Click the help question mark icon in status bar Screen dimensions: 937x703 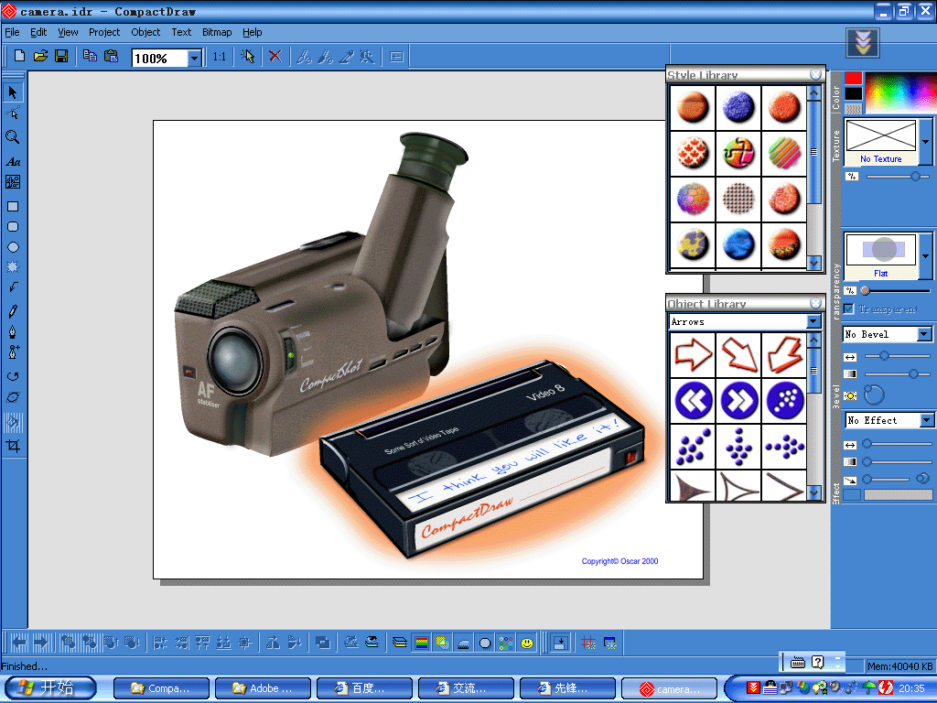pos(817,662)
